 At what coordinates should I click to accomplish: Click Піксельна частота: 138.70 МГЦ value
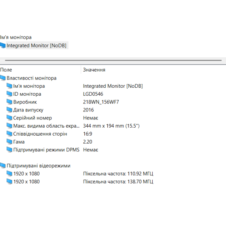click(x=118, y=182)
